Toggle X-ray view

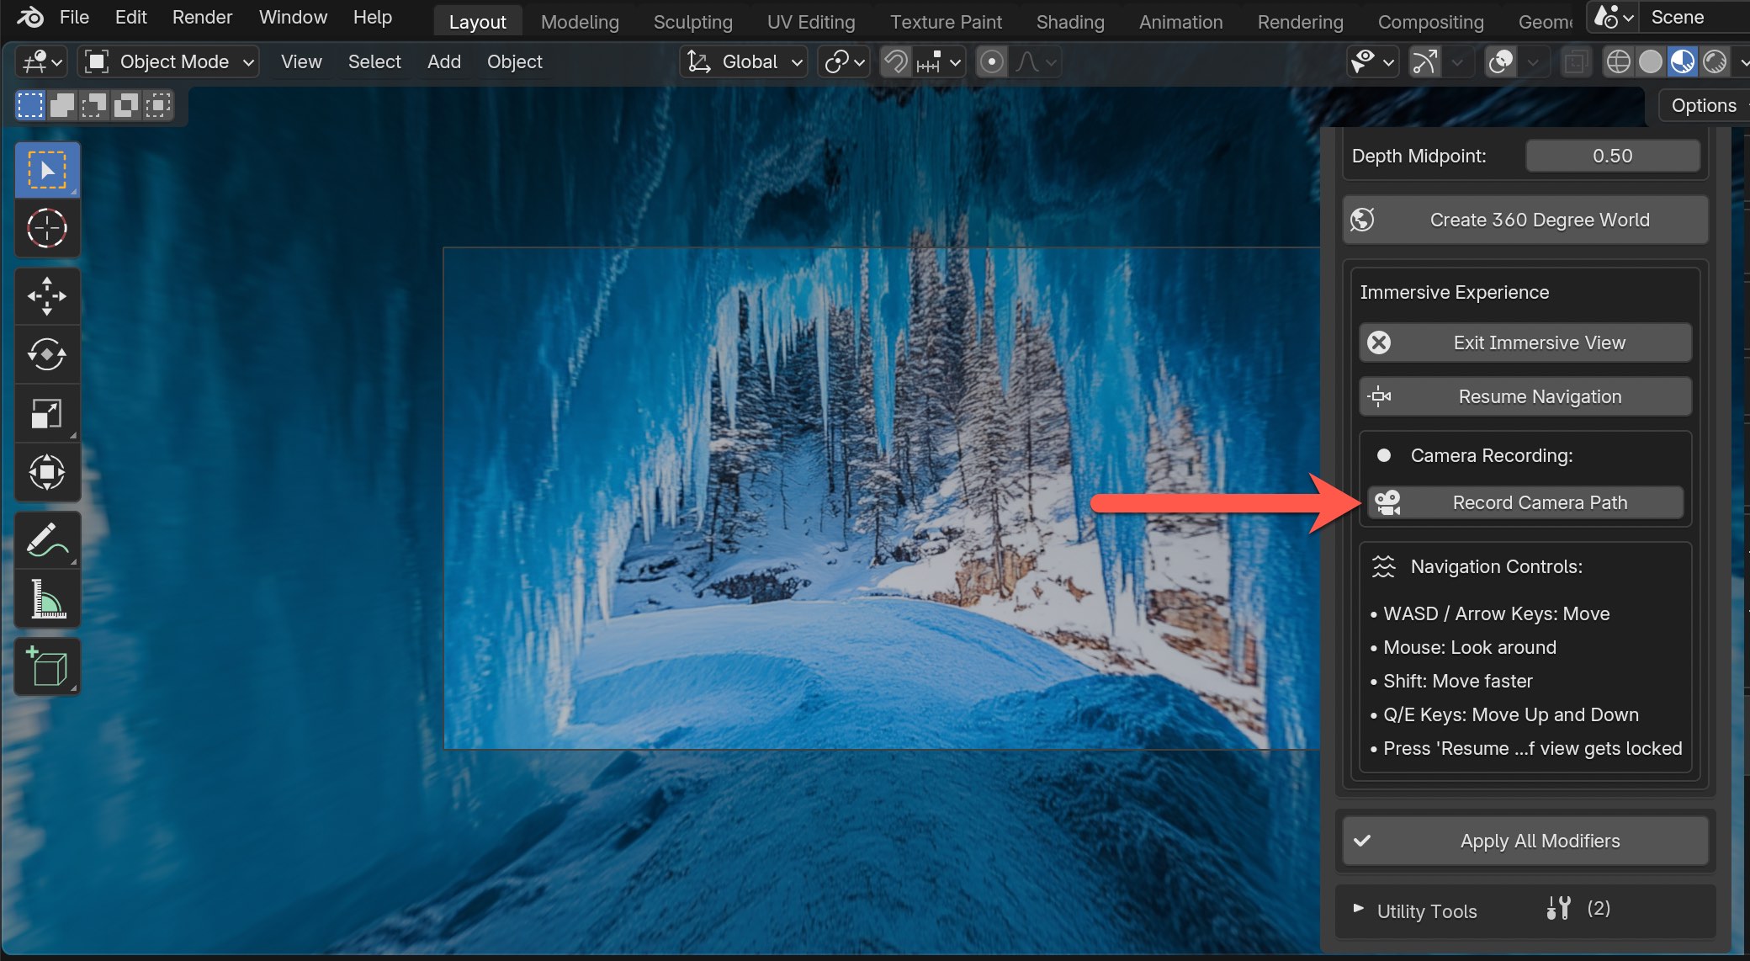pyautogui.click(x=1576, y=61)
